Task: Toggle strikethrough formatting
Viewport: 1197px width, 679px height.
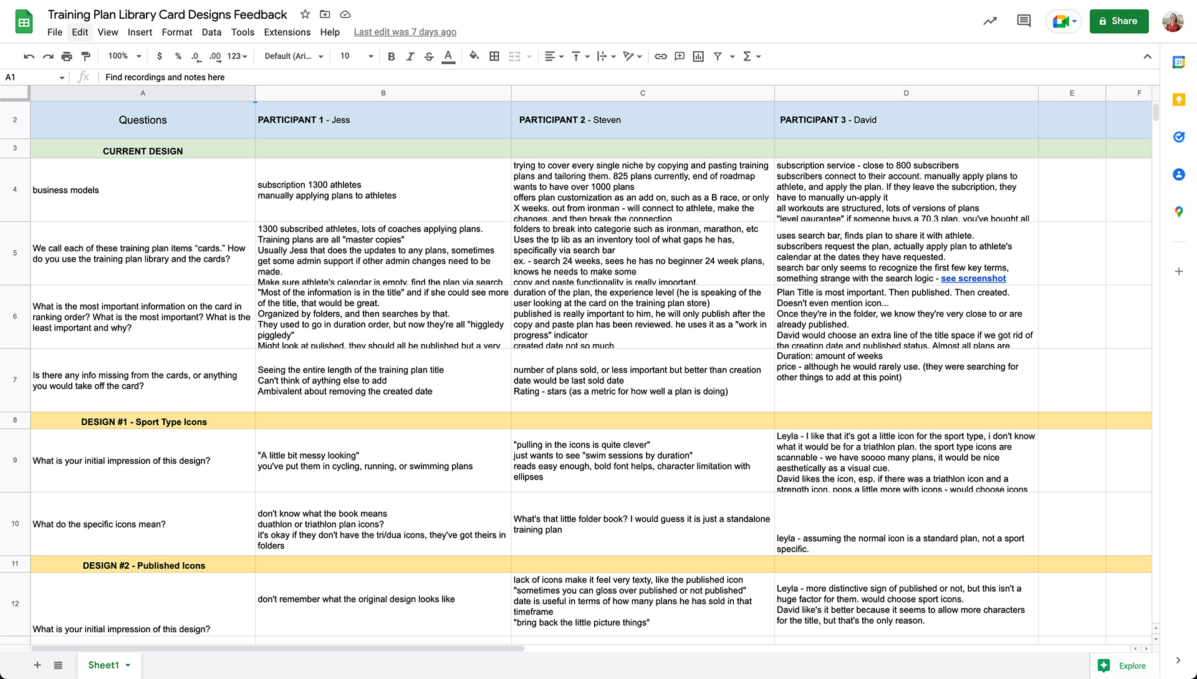Action: [x=429, y=56]
